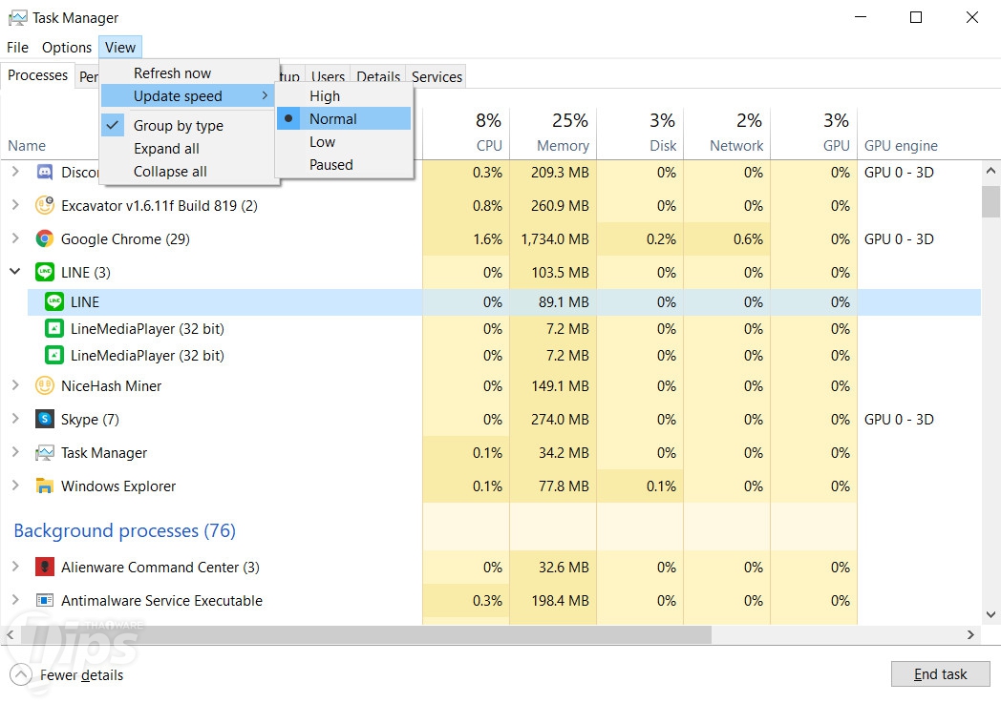
Task: Click the Antimalware Service Executable icon
Action: 45,601
